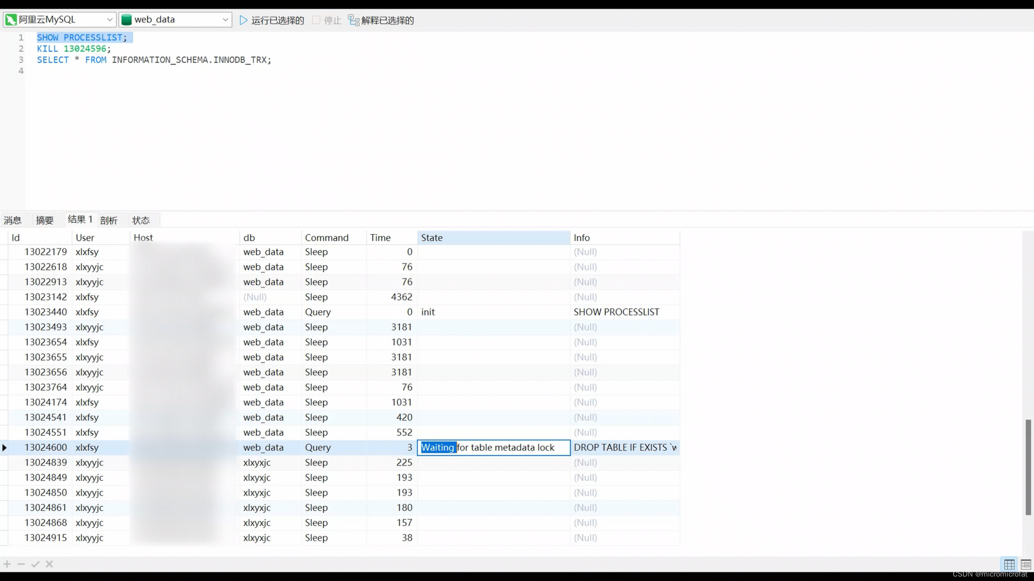Click the 停止 stop button
The width and height of the screenshot is (1034, 581).
[x=327, y=20]
